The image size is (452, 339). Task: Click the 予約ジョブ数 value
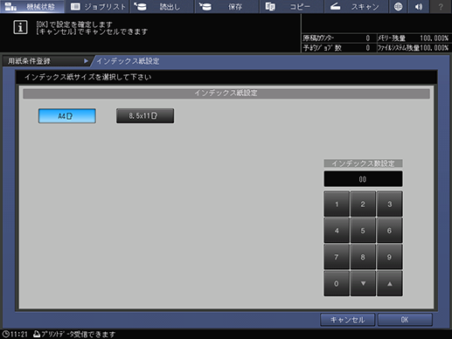click(x=368, y=48)
